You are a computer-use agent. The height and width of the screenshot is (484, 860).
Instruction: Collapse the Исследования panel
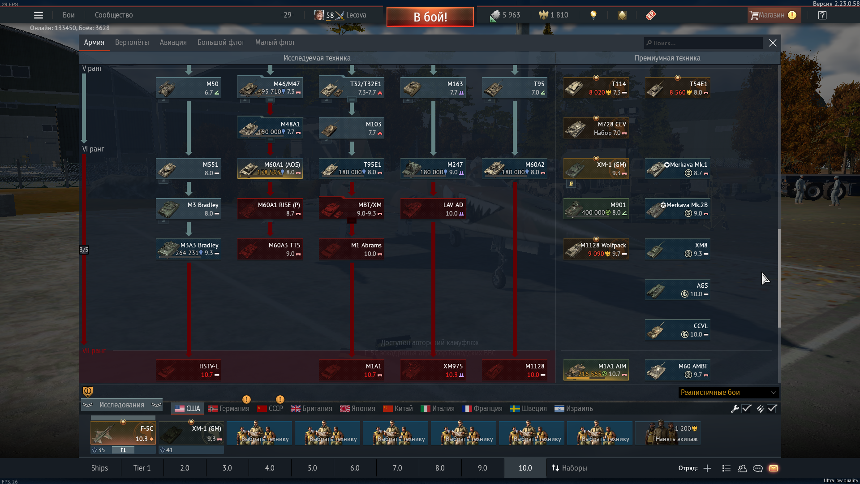(x=122, y=405)
